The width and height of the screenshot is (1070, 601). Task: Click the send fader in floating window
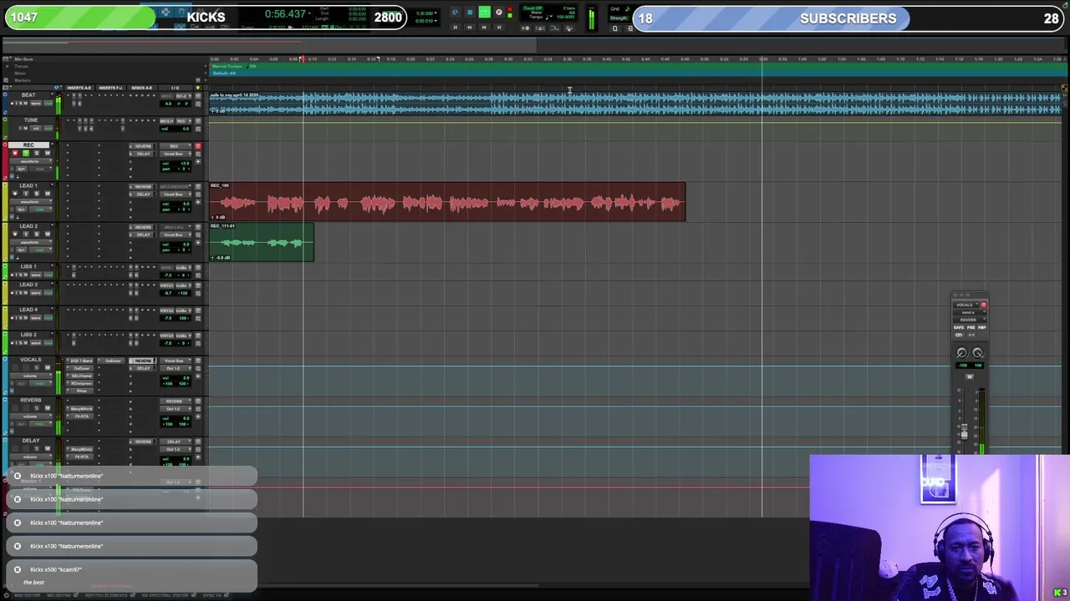pyautogui.click(x=965, y=432)
